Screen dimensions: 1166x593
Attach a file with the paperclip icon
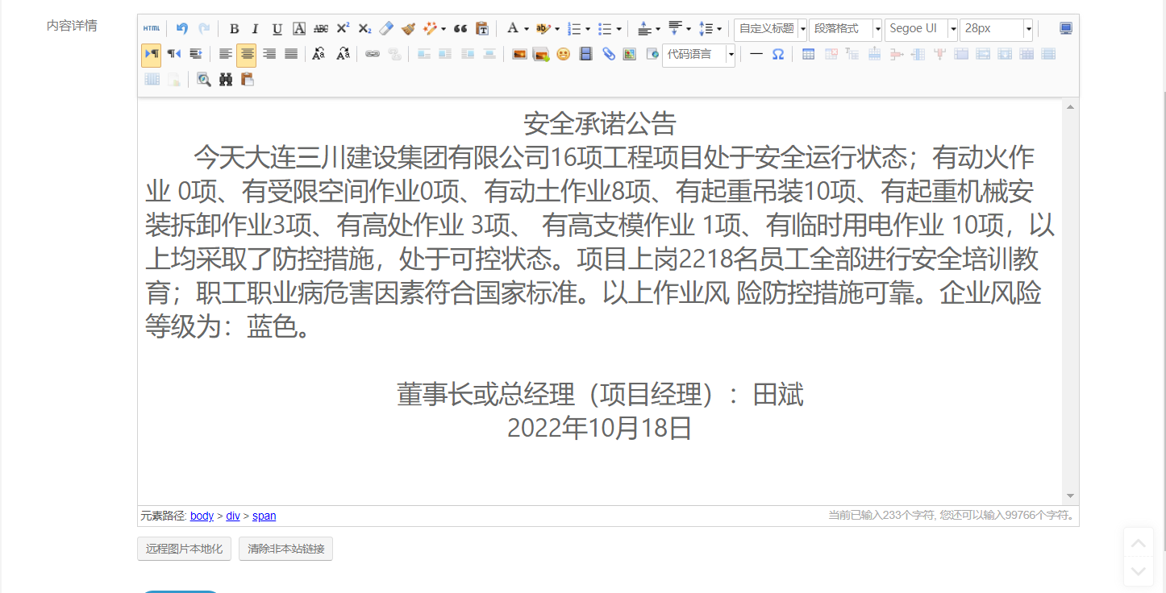609,55
